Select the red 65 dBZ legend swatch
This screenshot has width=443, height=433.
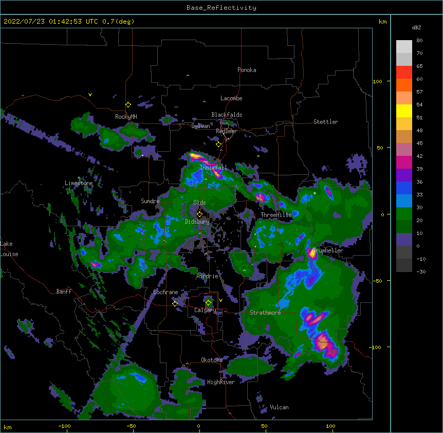(404, 72)
